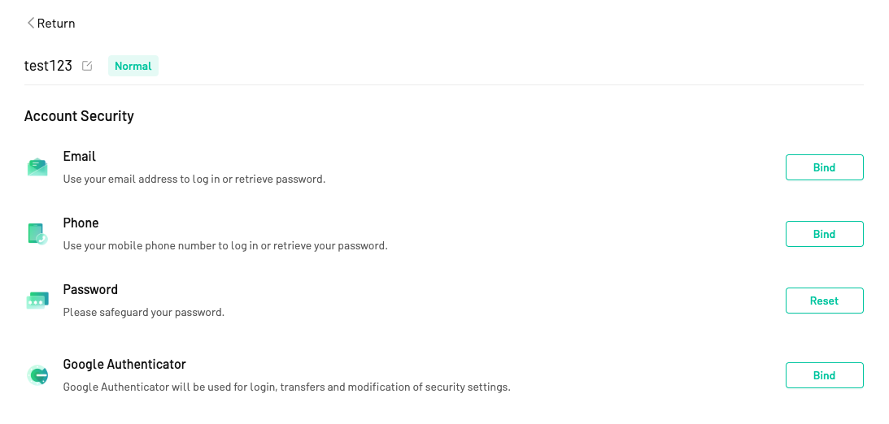Select the test123 username text
The width and height of the screenshot is (889, 424).
(x=48, y=66)
